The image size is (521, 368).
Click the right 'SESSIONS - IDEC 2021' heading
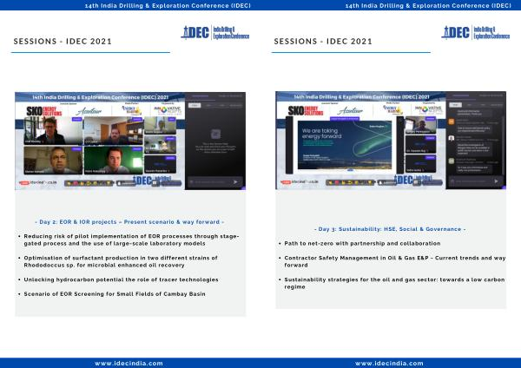pyautogui.click(x=323, y=42)
